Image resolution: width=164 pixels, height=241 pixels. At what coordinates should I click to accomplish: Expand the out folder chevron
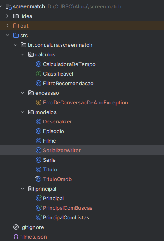tap(7, 26)
